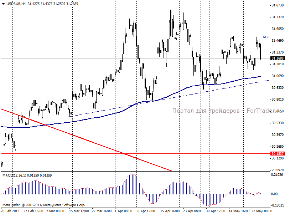Screen dimensions: 285x214
Task: Click the 61.8 Fibonacci level label
Action: 266,37
